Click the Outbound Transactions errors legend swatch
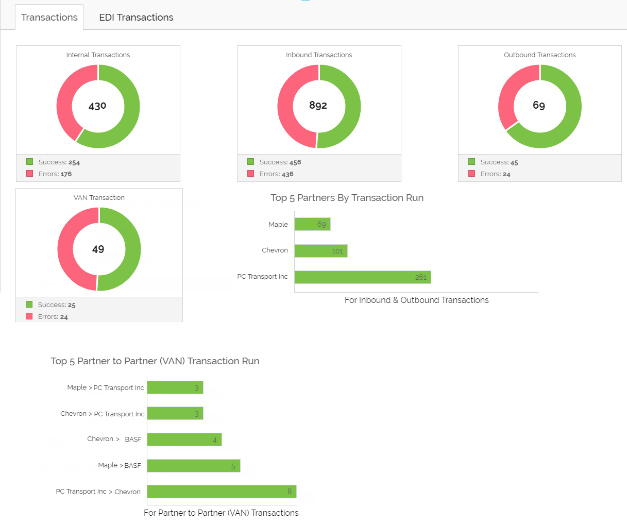 pos(472,174)
